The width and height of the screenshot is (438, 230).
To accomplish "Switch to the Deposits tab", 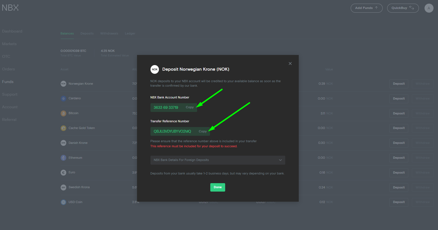I will (87, 33).
